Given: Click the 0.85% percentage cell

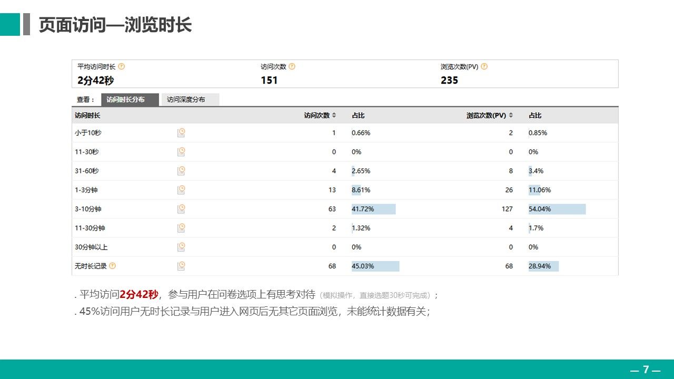Looking at the screenshot, I should click(538, 133).
